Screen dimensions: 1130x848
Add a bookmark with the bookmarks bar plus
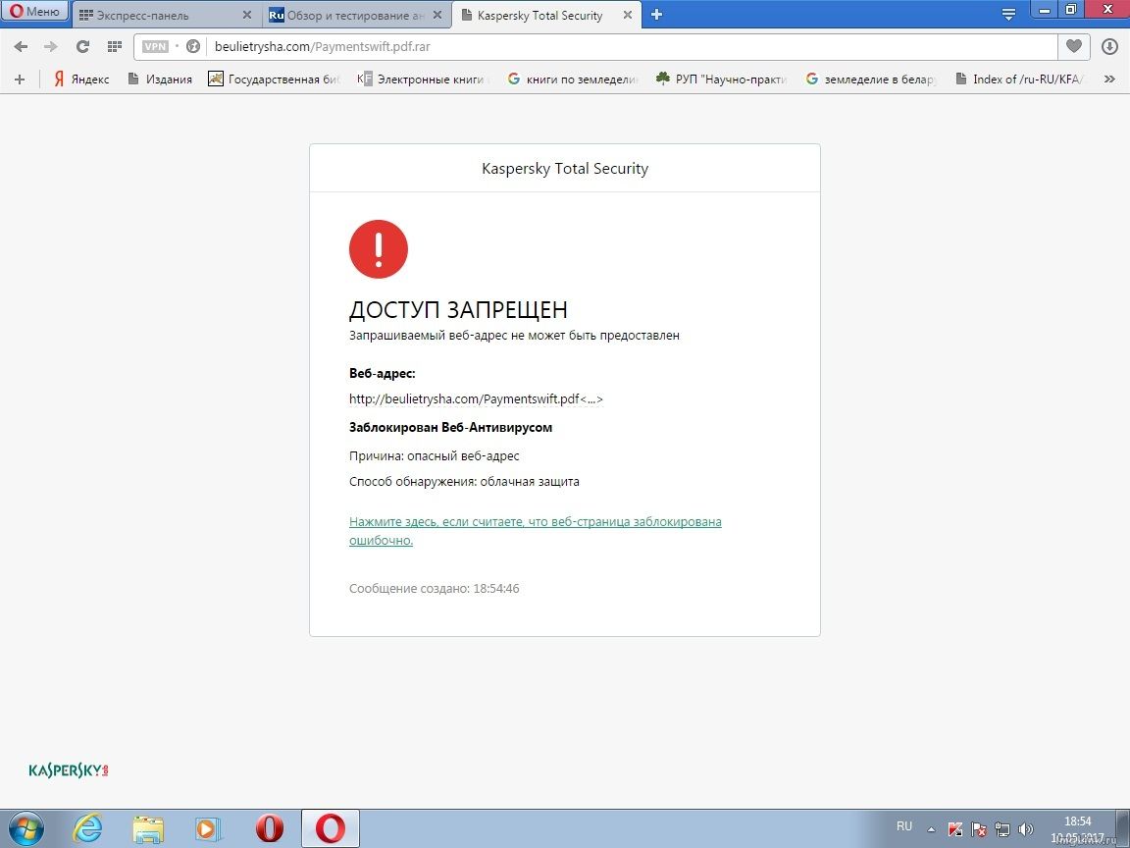point(20,79)
